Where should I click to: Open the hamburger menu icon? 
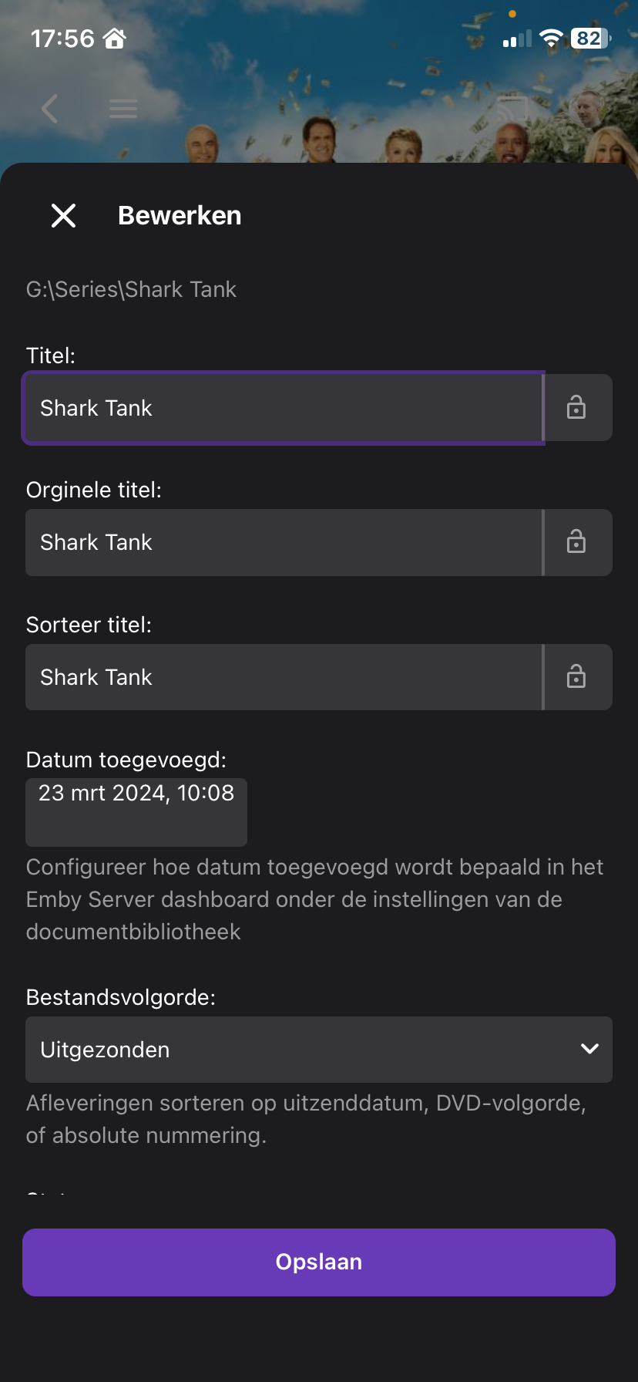click(x=123, y=109)
